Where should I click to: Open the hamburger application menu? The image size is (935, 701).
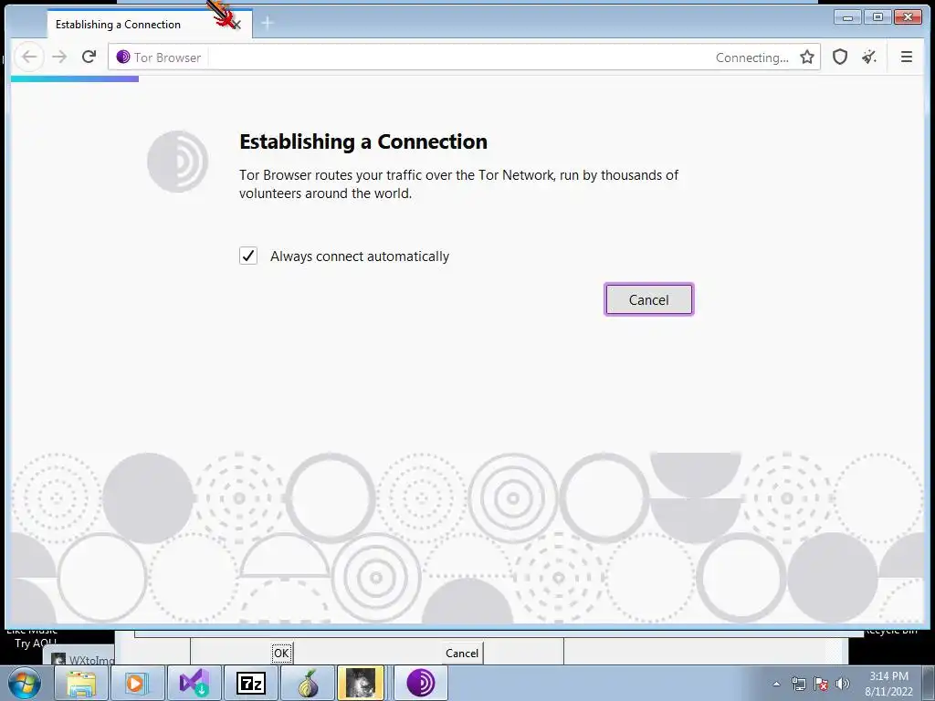point(907,58)
